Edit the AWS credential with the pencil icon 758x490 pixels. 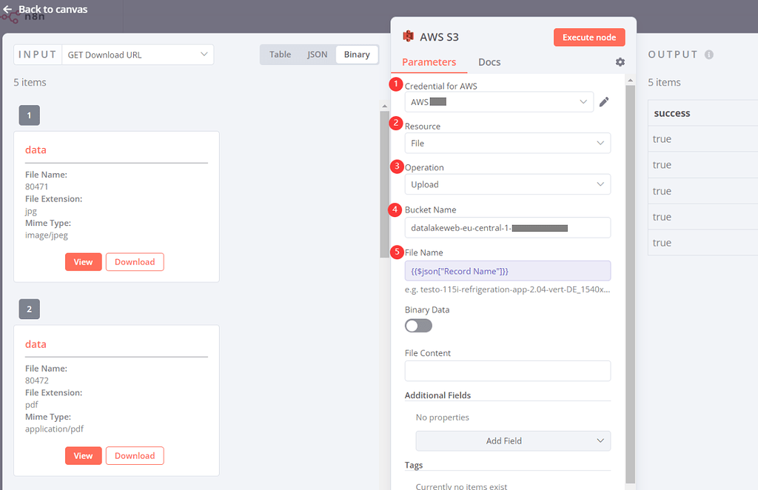[x=604, y=101]
